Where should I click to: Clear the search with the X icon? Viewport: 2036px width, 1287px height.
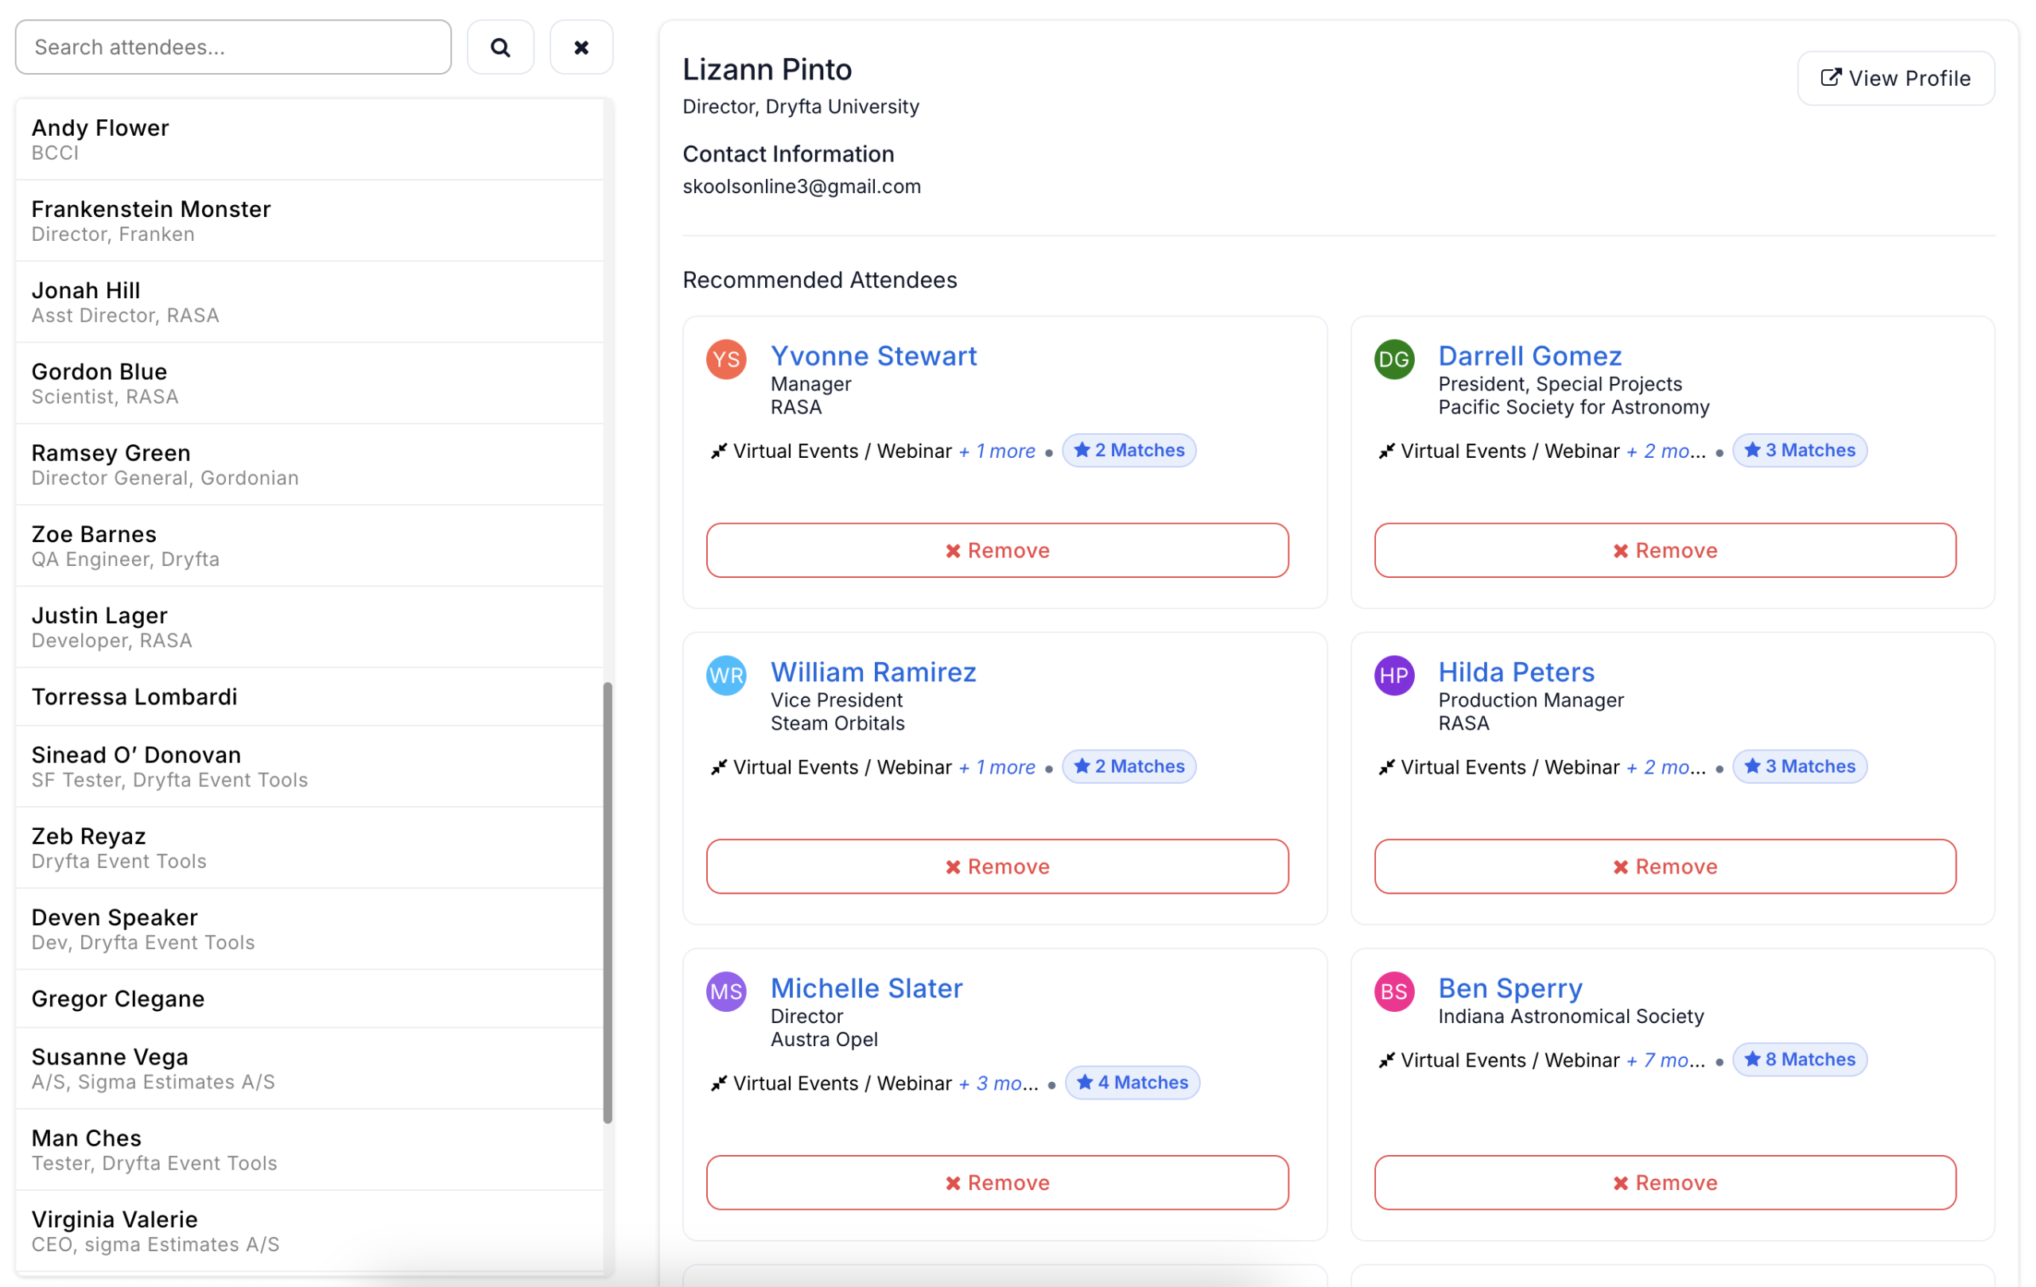tap(581, 48)
